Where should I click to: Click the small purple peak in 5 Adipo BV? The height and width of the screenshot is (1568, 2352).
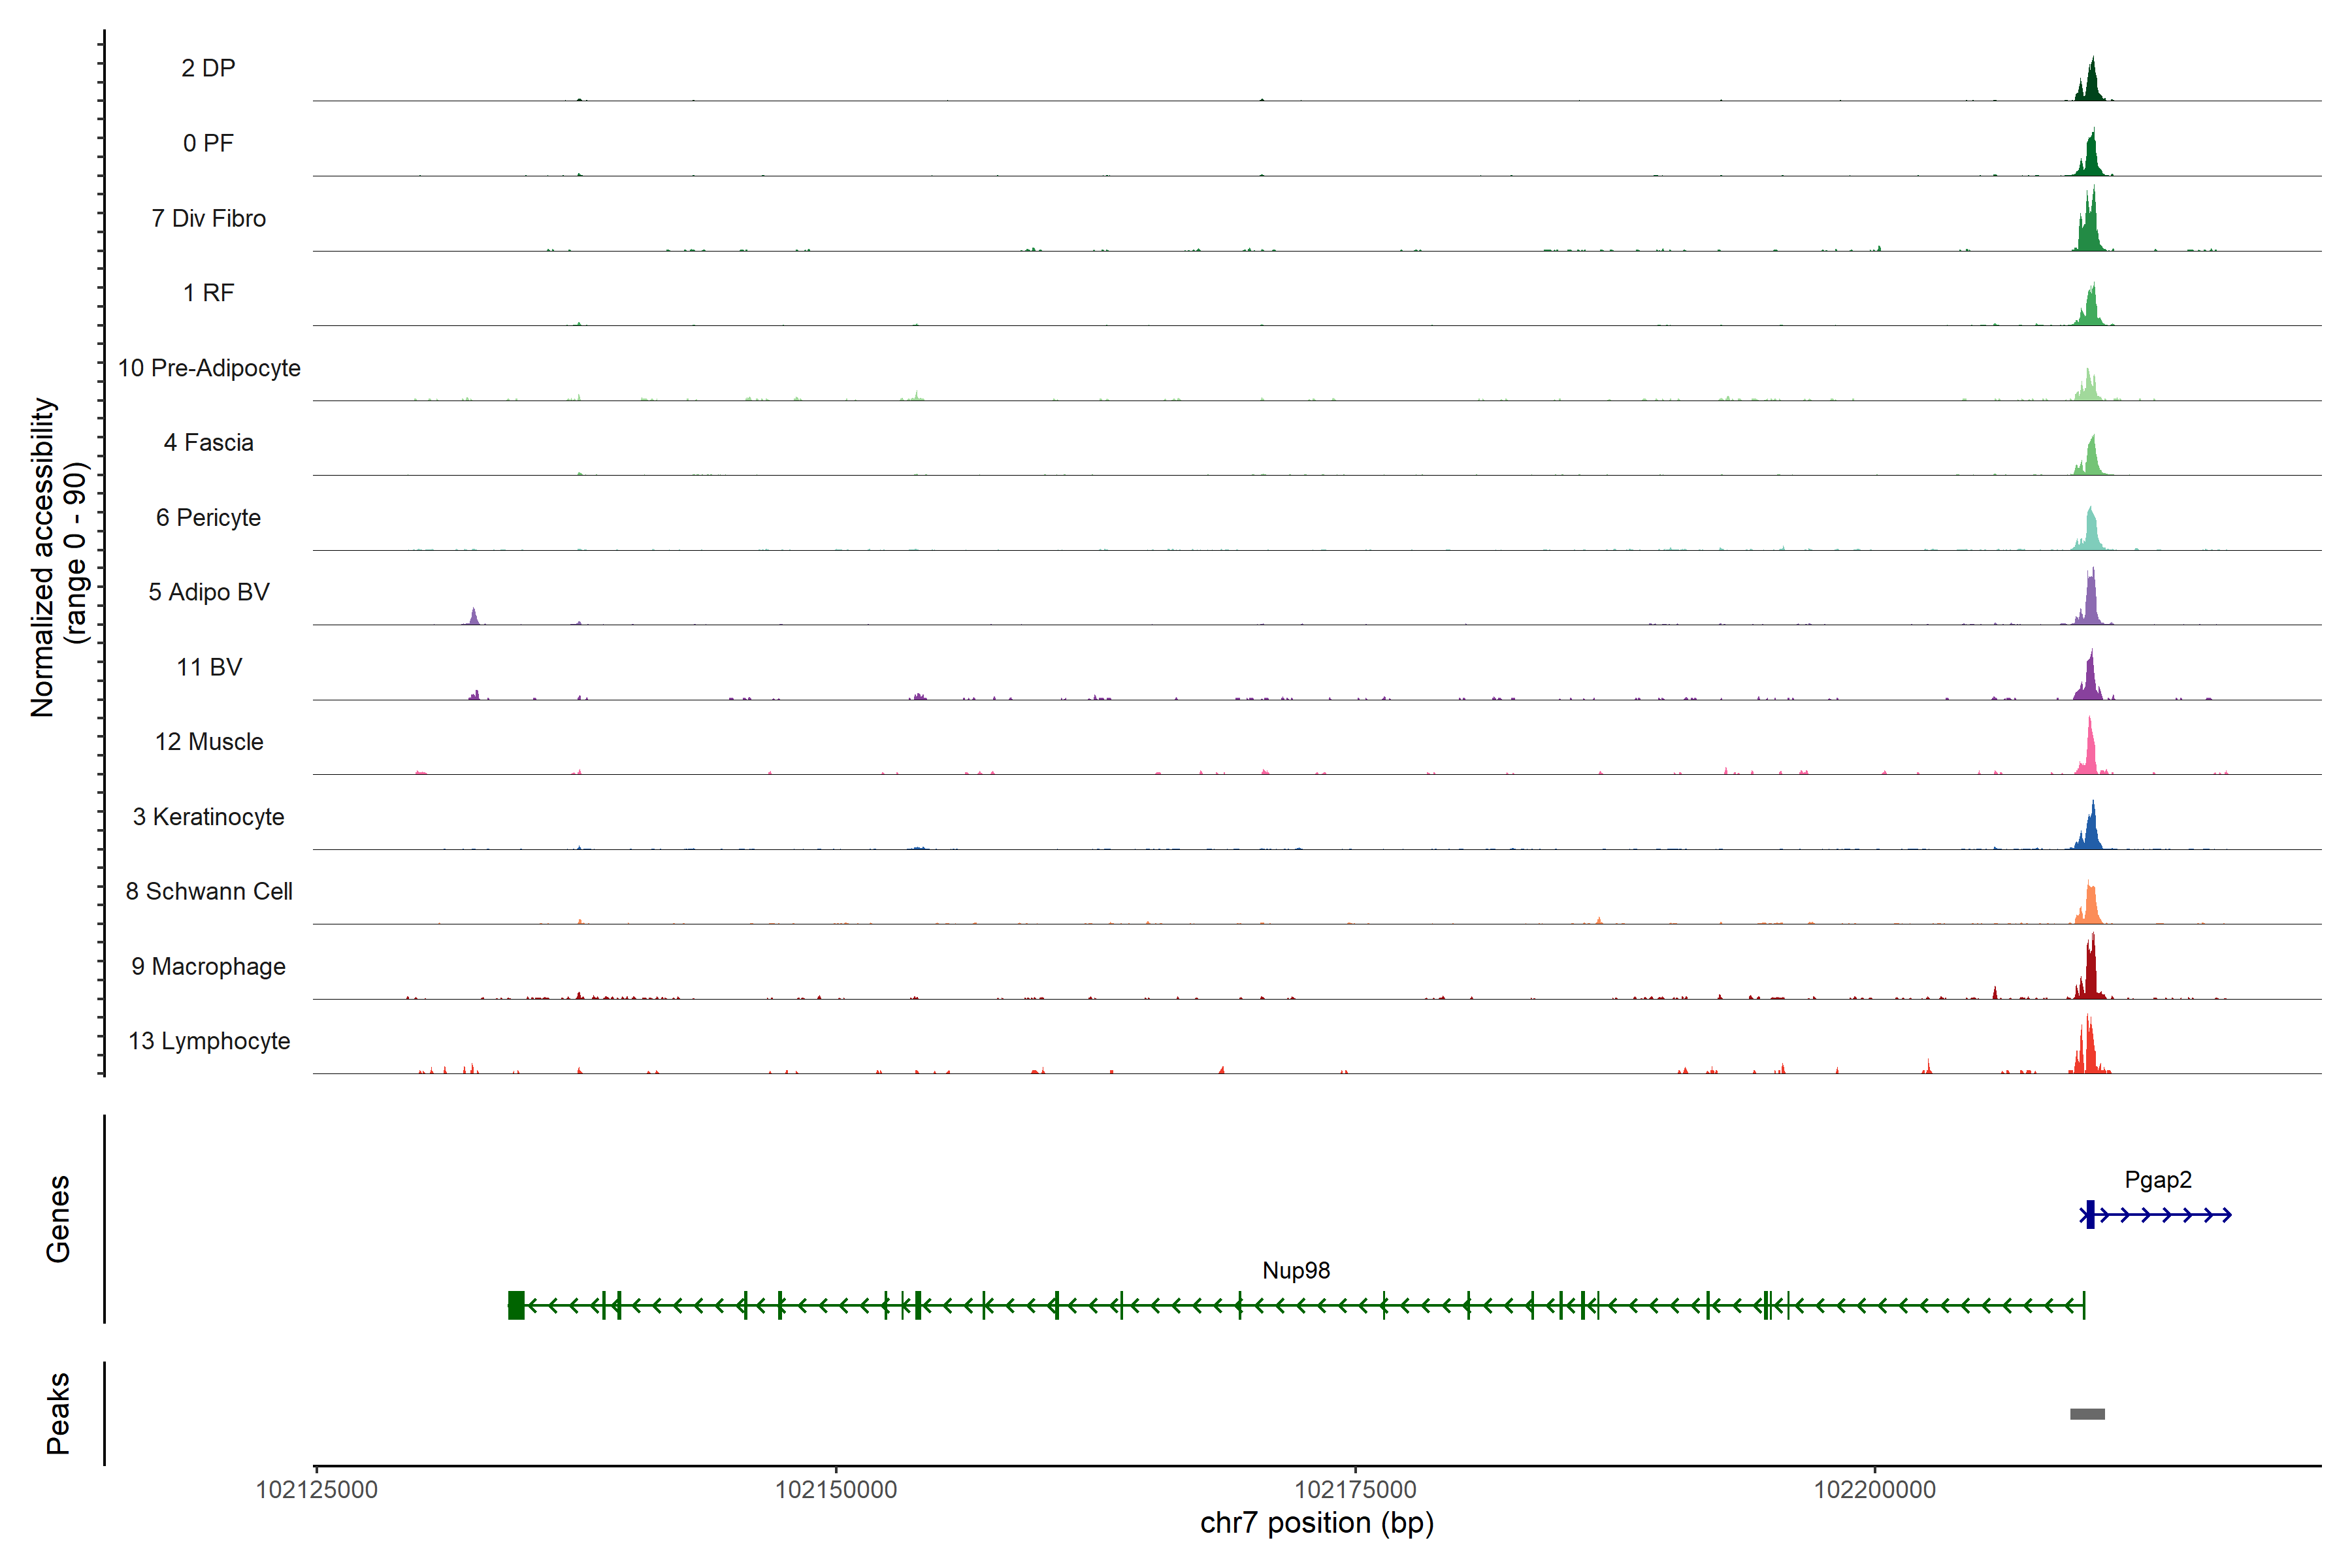click(474, 616)
